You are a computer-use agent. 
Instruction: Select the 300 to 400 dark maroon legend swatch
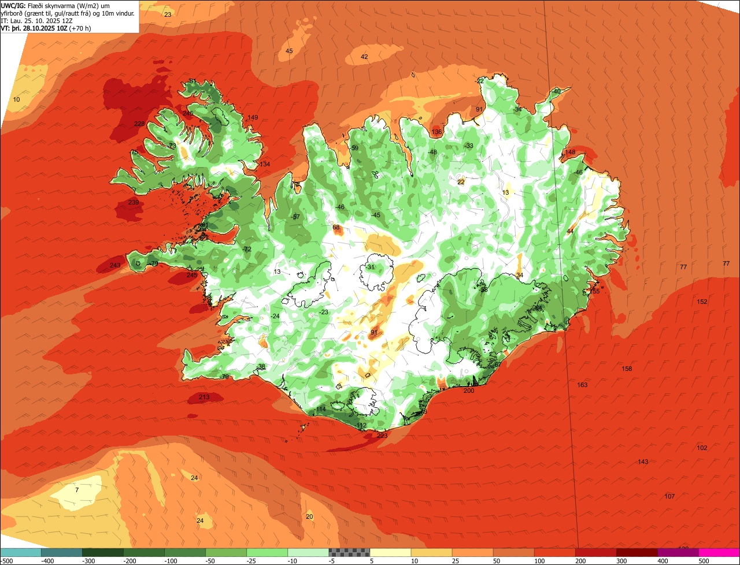click(x=637, y=552)
